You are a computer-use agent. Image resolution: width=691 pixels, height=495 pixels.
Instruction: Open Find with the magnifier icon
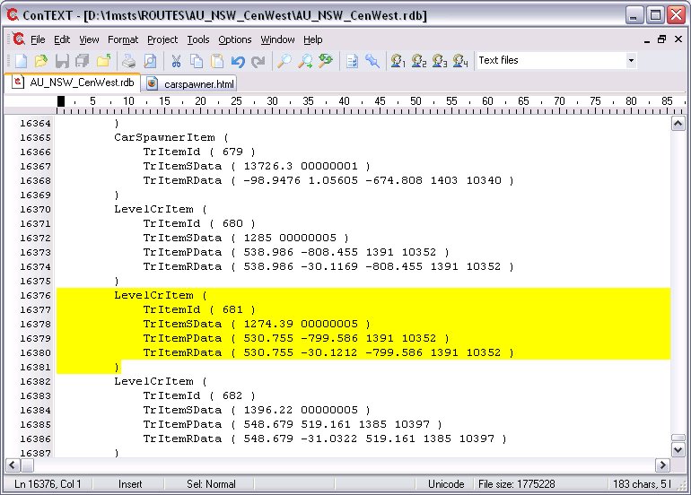tap(284, 61)
